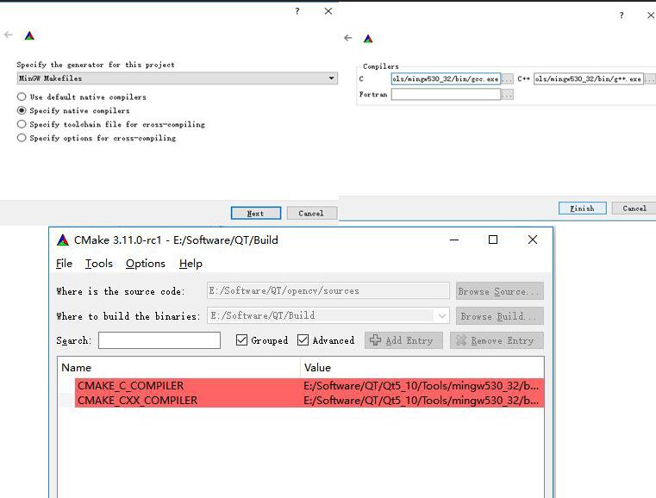Maximize the CMake 3.11.0-rc1 window
Image resolution: width=656 pixels, height=498 pixels.
point(493,240)
